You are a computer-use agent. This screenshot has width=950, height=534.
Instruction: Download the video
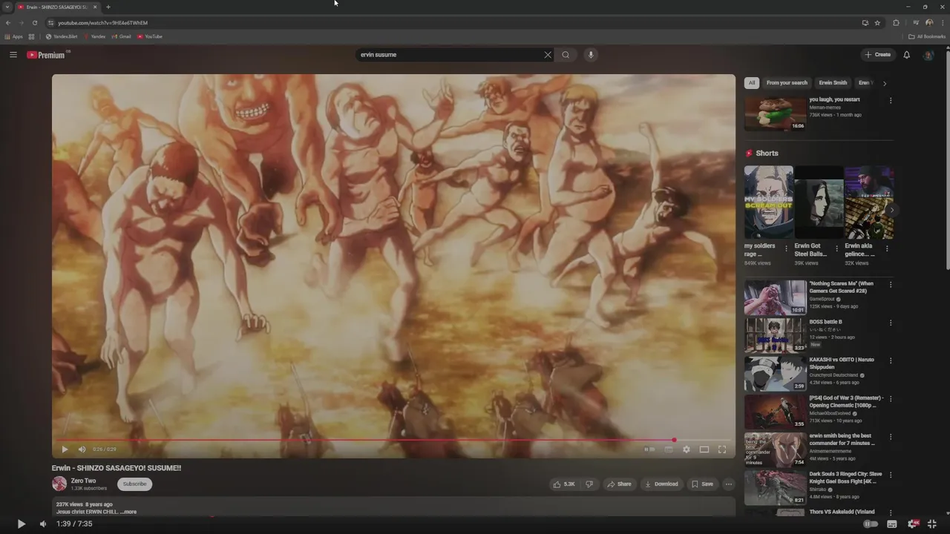click(x=661, y=484)
